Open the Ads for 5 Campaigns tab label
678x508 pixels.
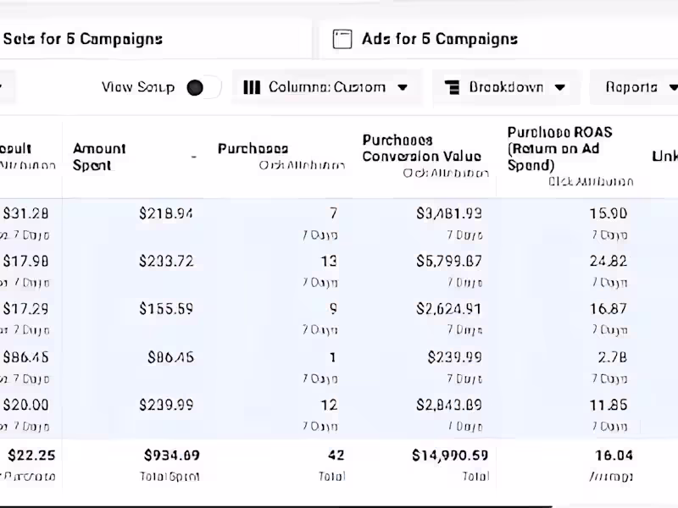tap(439, 39)
